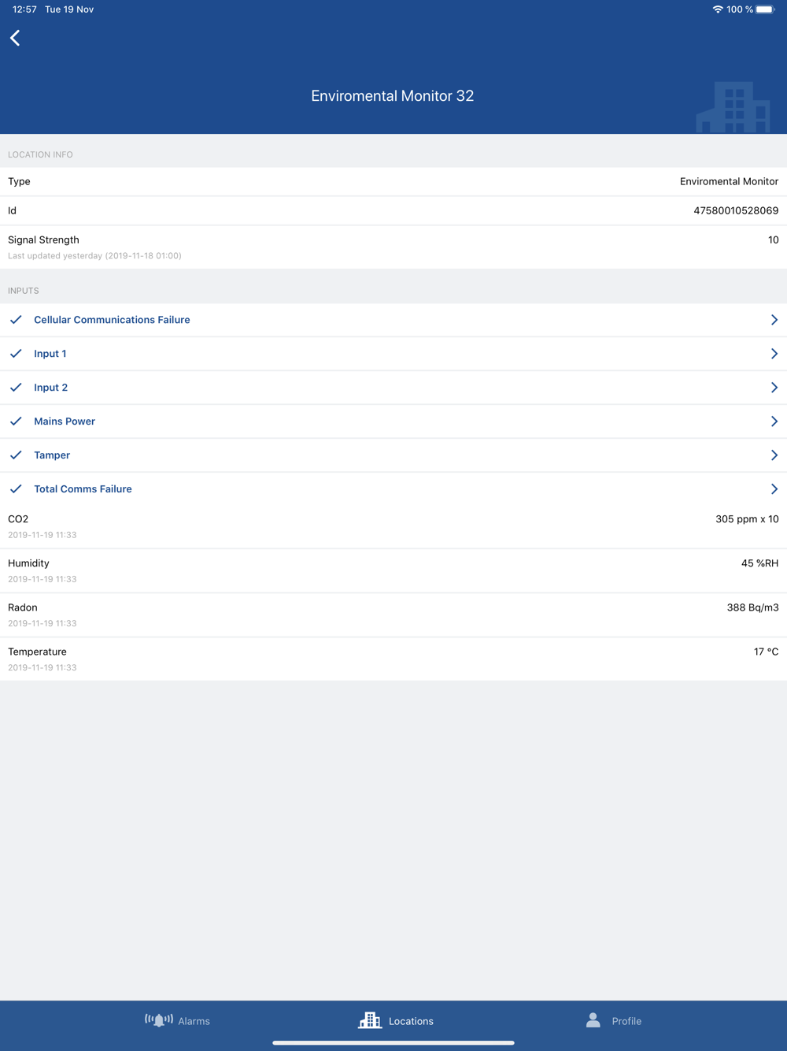This screenshot has width=787, height=1051.
Task: Open the Tamper input link
Action: click(52, 455)
